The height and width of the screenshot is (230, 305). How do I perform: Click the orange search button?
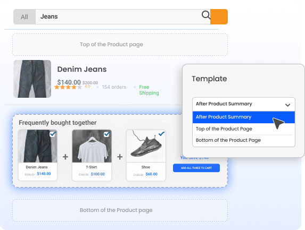(x=219, y=16)
